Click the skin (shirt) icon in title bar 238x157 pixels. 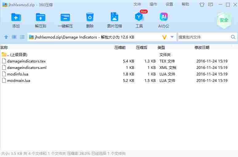202,5
